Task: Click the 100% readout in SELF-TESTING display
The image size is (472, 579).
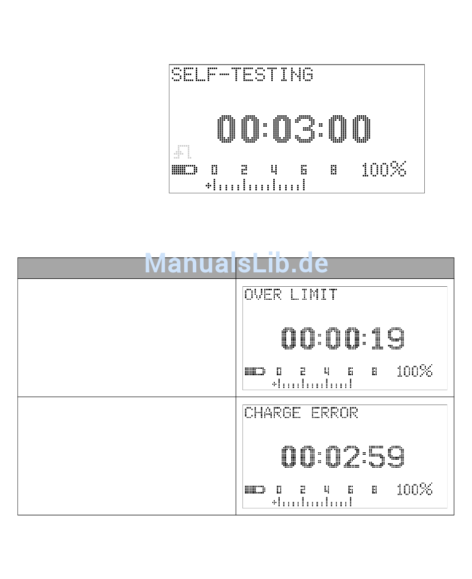Action: [x=384, y=169]
